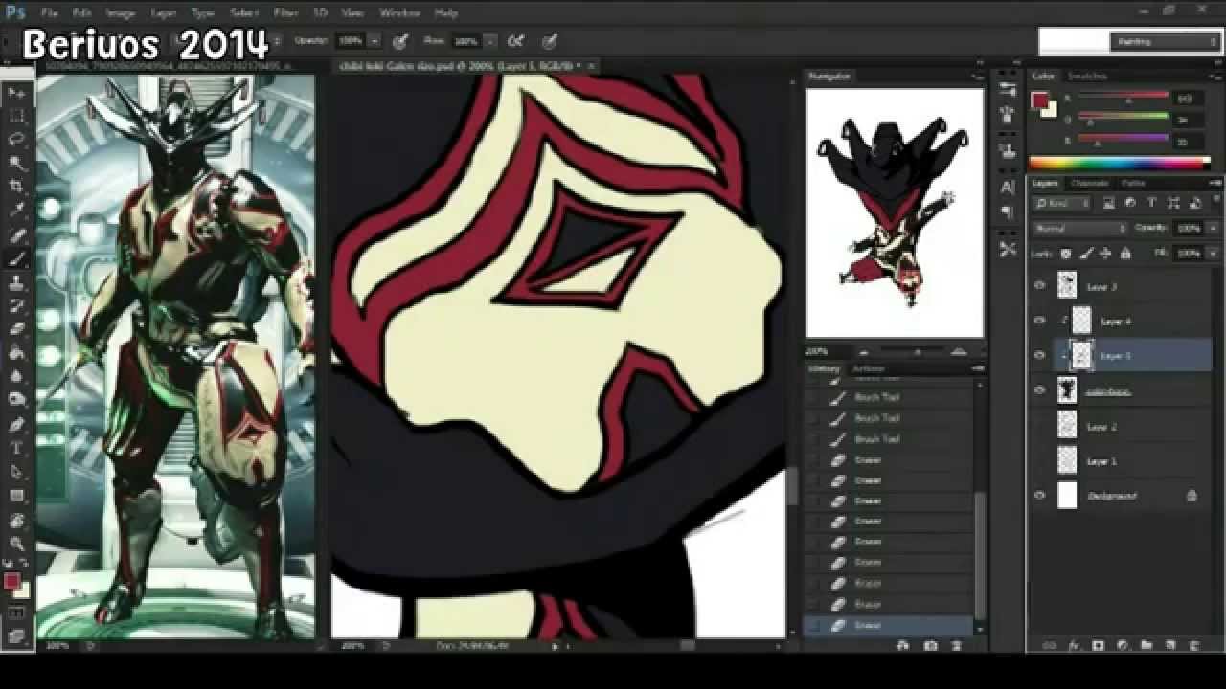The image size is (1226, 689).
Task: Delete current state trash icon in the History panel
Action: [x=958, y=646]
